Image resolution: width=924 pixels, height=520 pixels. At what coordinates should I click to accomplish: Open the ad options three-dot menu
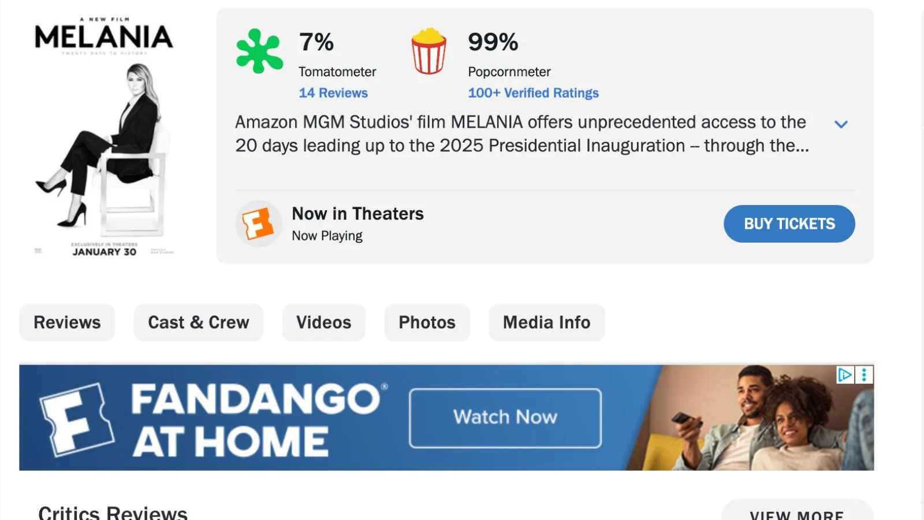864,375
